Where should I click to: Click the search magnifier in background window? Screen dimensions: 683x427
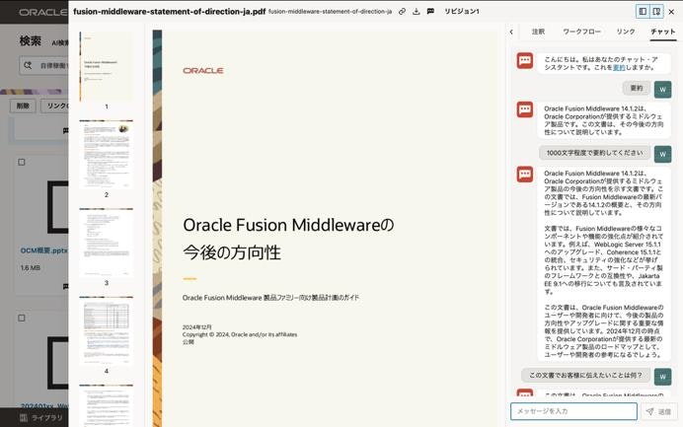(x=28, y=65)
